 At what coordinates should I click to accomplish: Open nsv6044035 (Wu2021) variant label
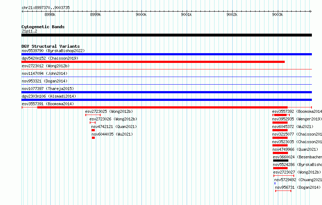click(112, 134)
